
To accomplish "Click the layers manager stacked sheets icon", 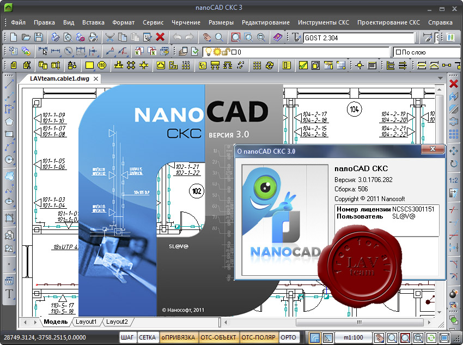I will [183, 51].
